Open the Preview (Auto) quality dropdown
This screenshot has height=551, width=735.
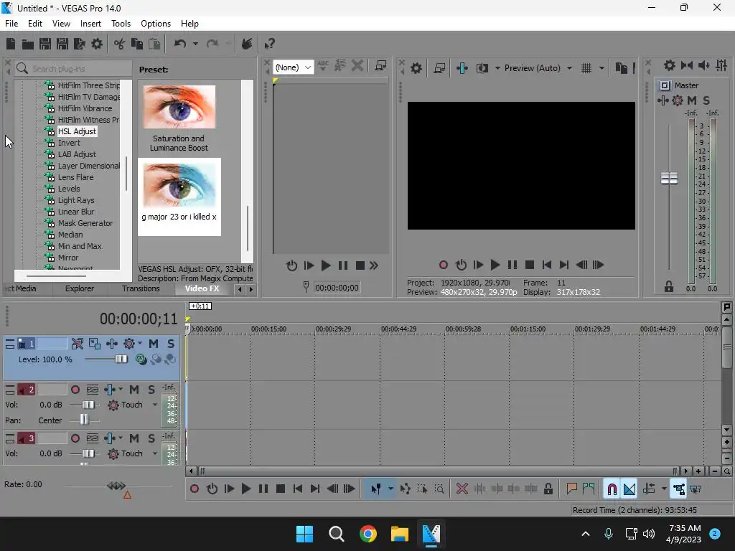[538, 68]
